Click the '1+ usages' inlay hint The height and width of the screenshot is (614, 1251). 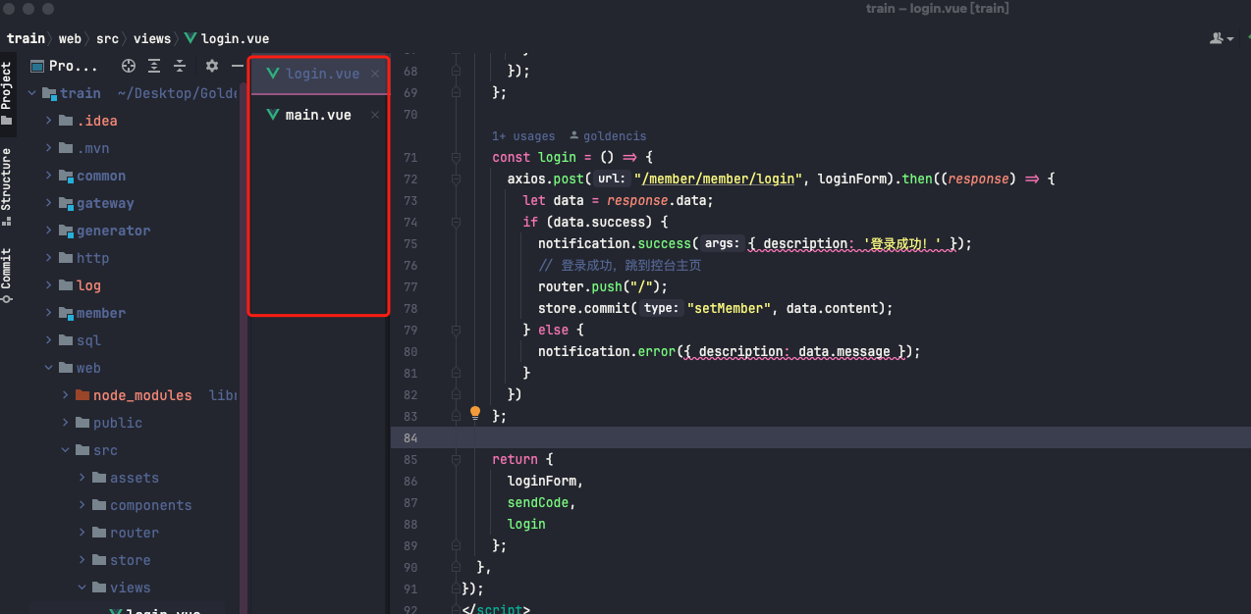(523, 136)
